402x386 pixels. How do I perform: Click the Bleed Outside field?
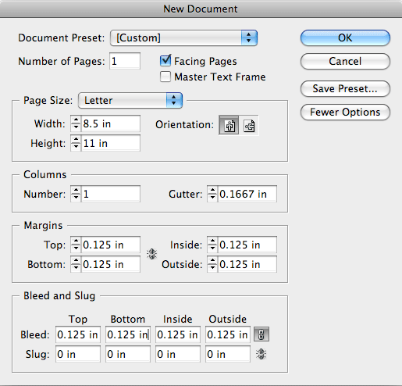[228, 334]
